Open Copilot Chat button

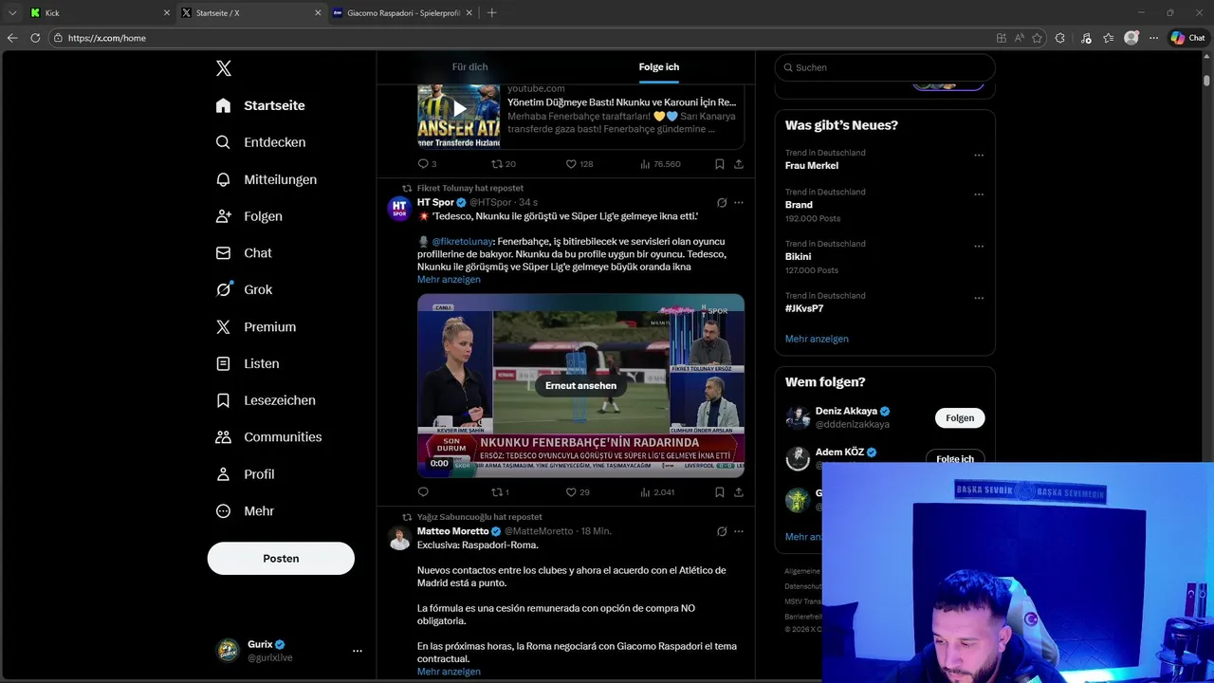(x=1188, y=38)
